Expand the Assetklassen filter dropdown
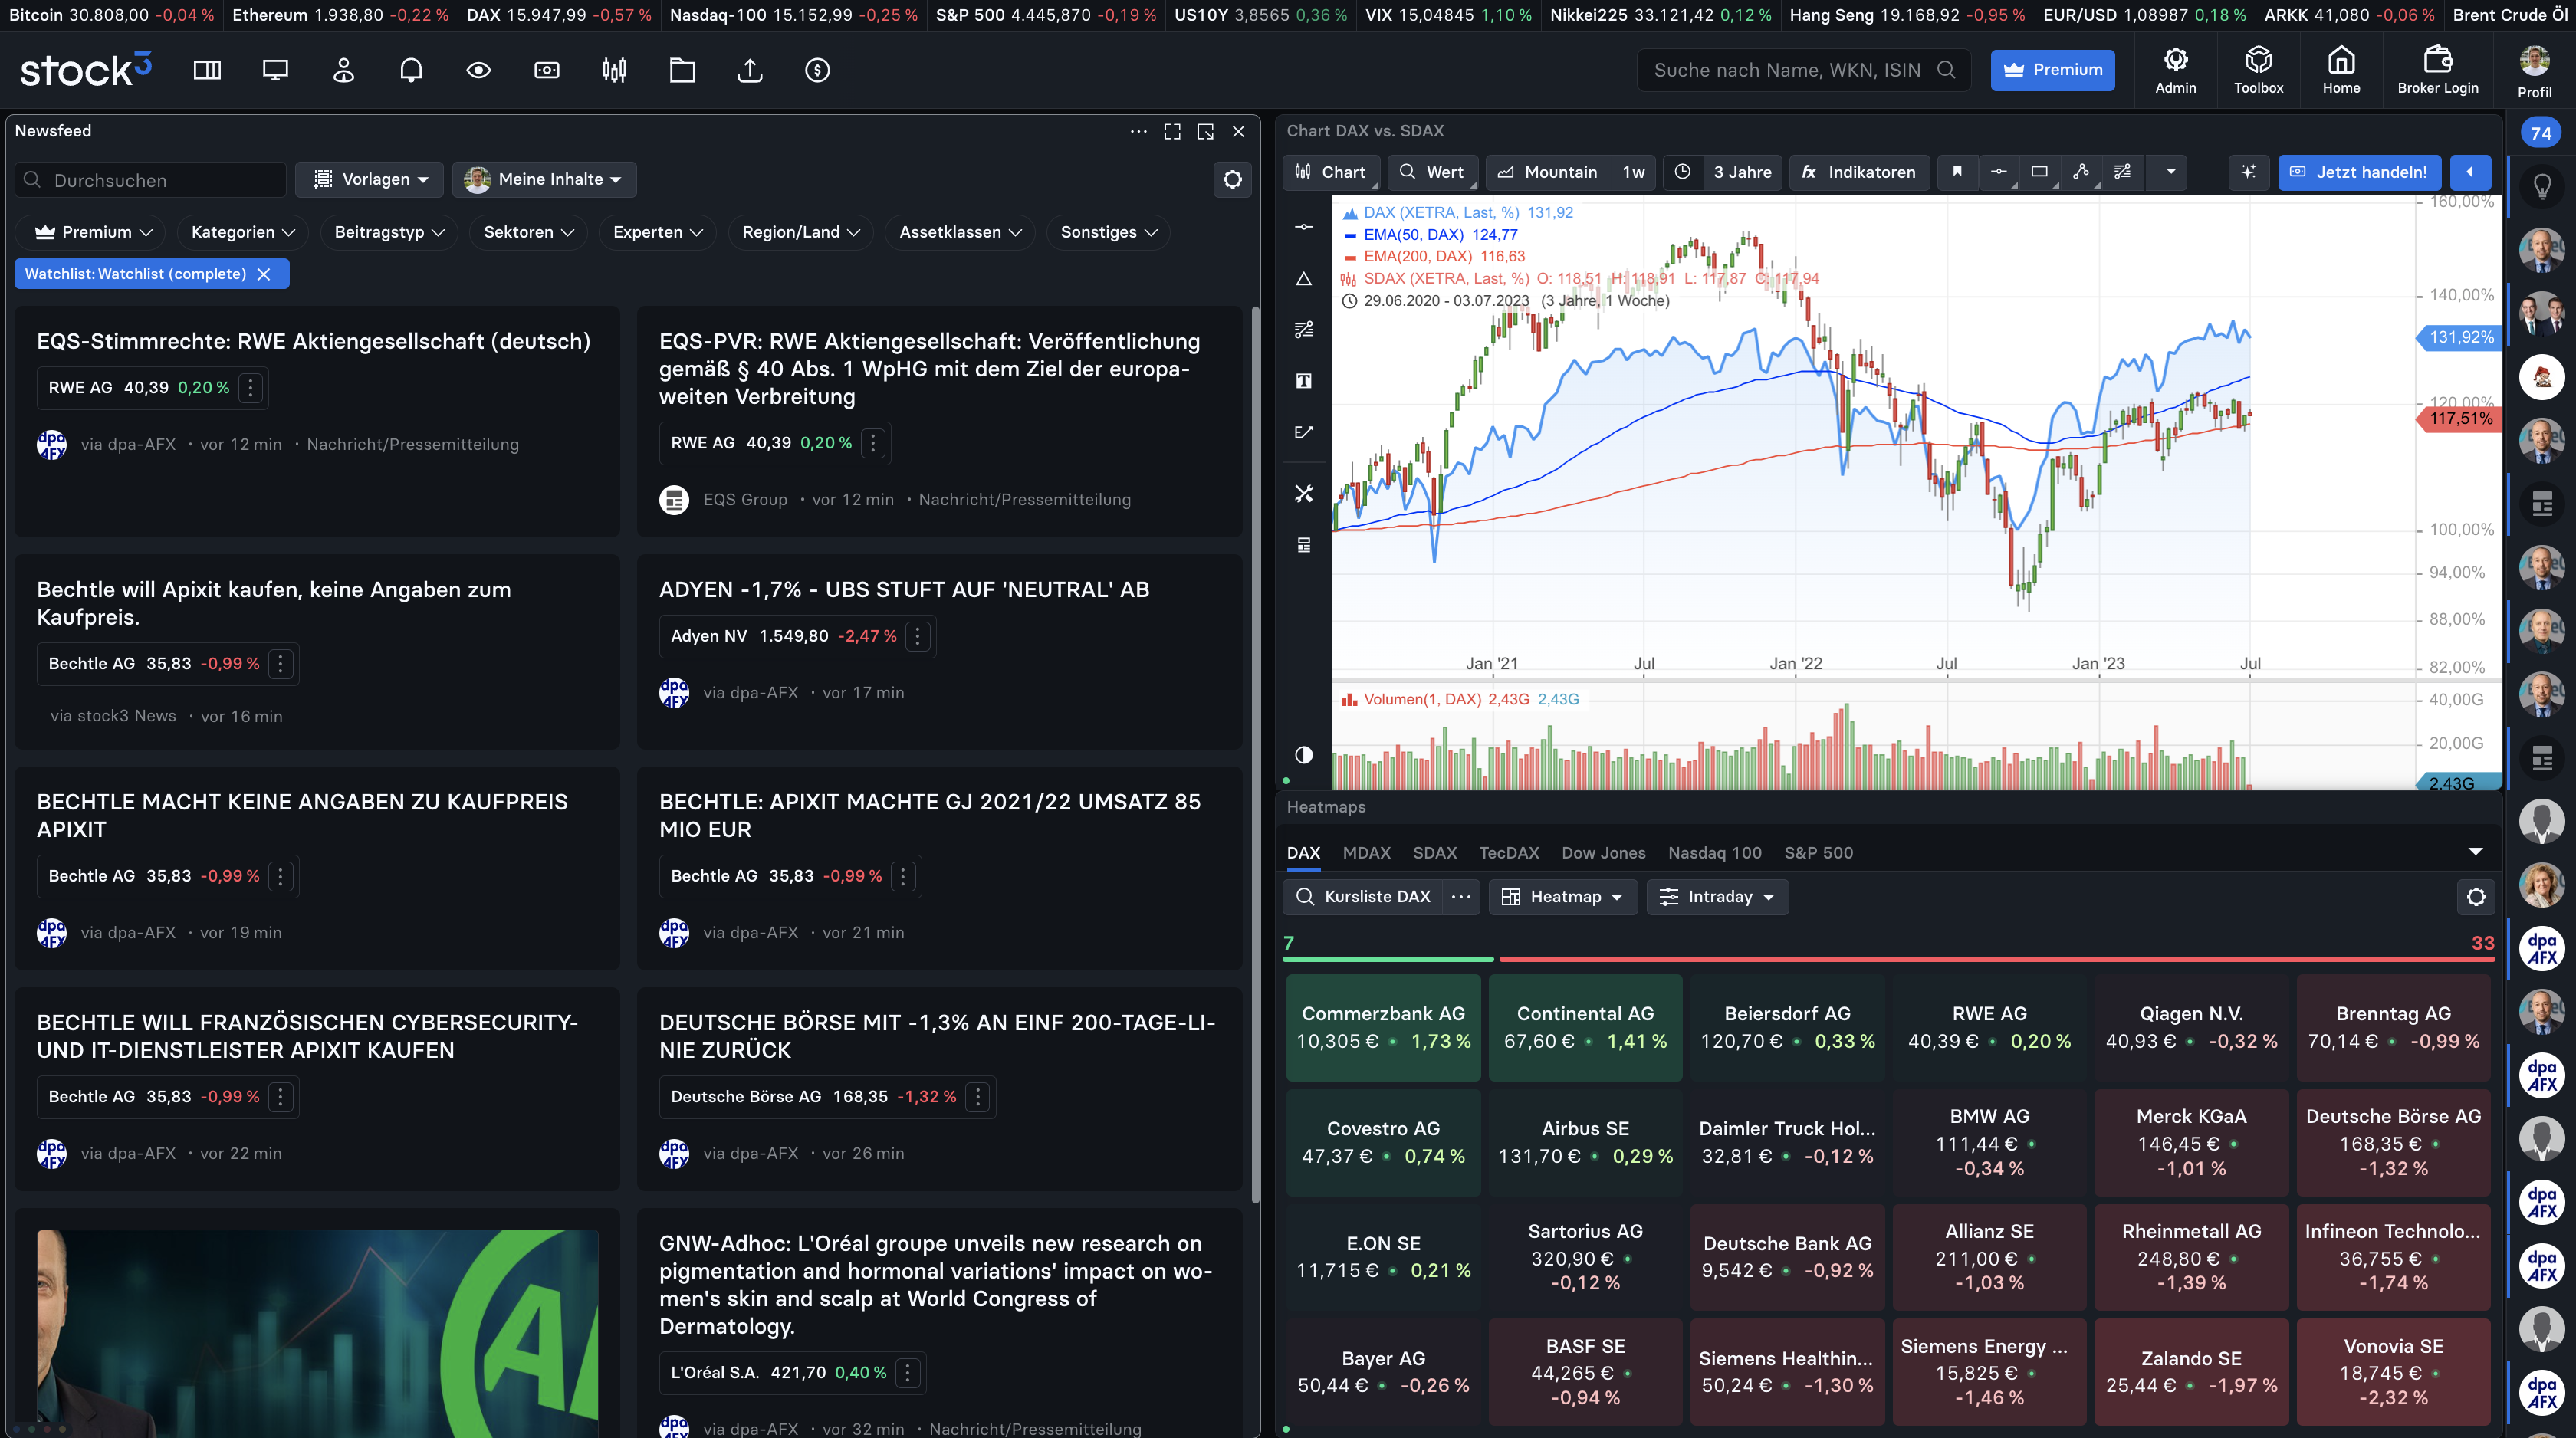This screenshot has height=1438, width=2576. (959, 232)
